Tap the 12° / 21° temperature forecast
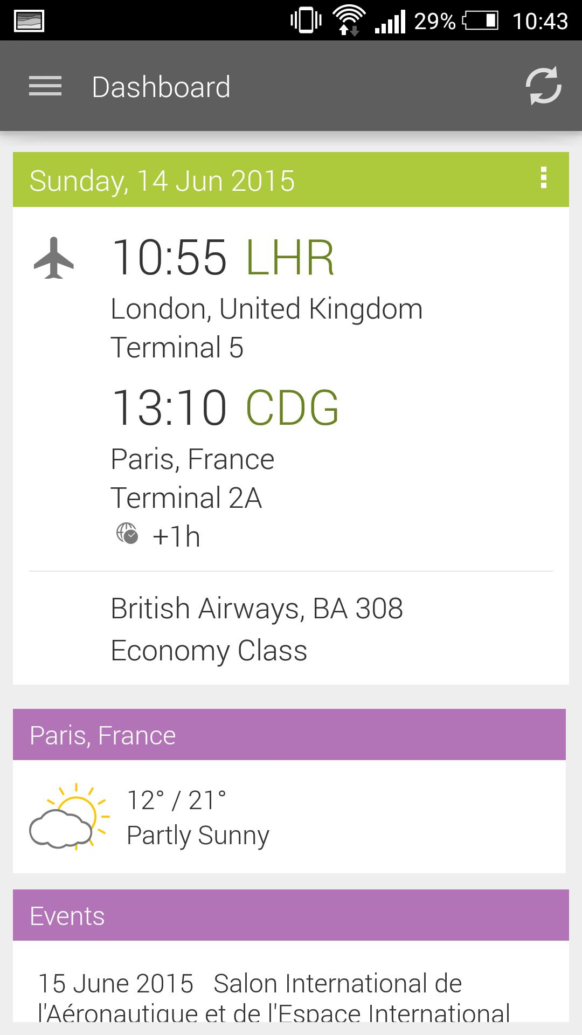 click(177, 800)
